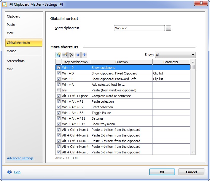Toggle the Win + Alt + F2 checkbox

click(58, 107)
